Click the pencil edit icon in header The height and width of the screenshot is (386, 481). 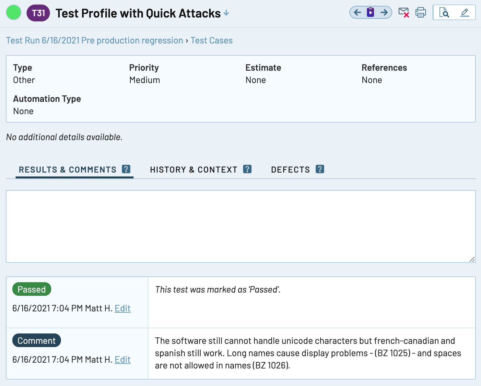tap(464, 13)
